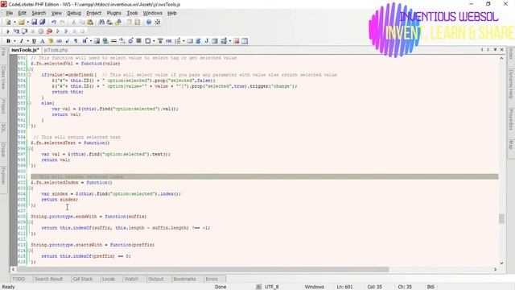515x290 pixels.
Task: Insert hyperlink using the globe icon
Action: [105, 41]
